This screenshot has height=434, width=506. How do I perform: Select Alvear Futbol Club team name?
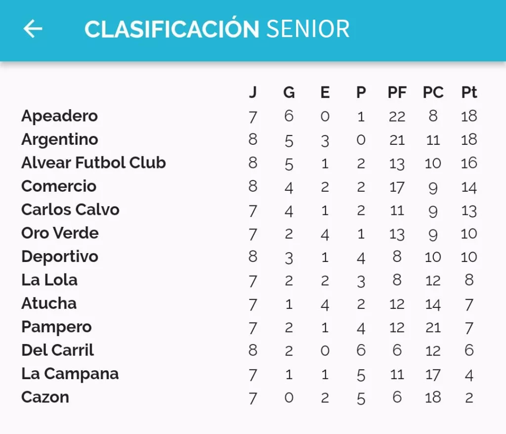(x=93, y=163)
